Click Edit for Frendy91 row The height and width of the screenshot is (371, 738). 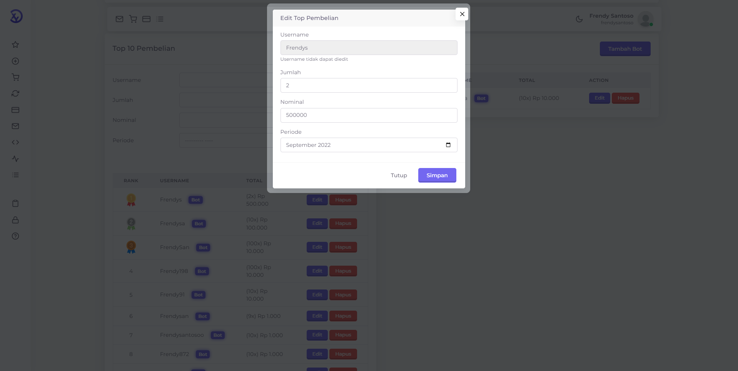(x=317, y=295)
